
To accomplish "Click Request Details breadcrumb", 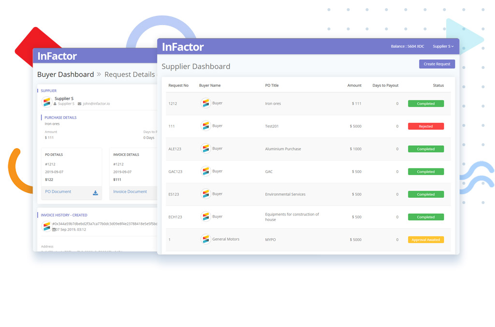I will [130, 74].
